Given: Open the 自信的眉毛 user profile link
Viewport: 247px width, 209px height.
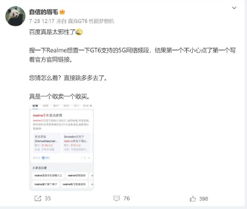Looking at the screenshot, I should point(44,12).
